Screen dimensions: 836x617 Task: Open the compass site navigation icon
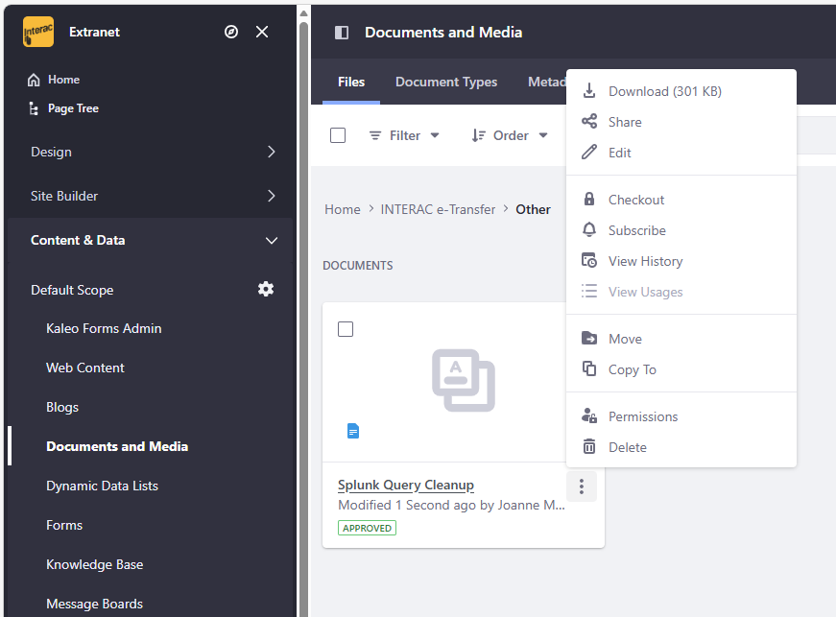pyautogui.click(x=231, y=32)
